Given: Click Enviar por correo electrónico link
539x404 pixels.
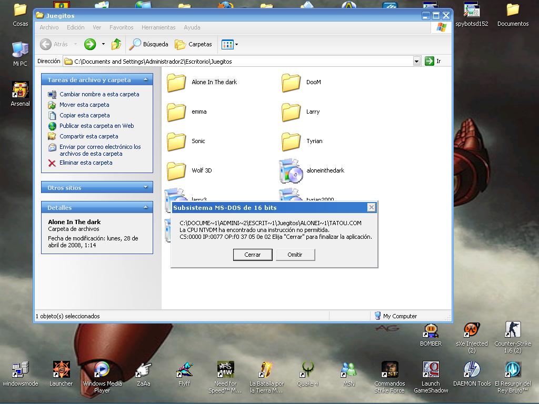Looking at the screenshot, I should [x=100, y=150].
